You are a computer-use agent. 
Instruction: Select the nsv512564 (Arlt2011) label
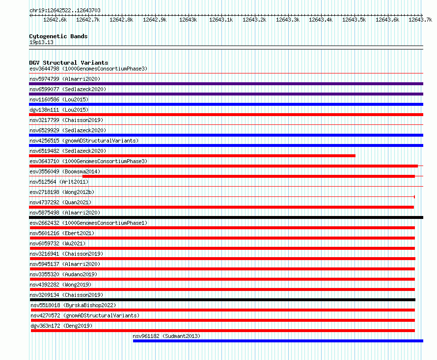coord(59,182)
